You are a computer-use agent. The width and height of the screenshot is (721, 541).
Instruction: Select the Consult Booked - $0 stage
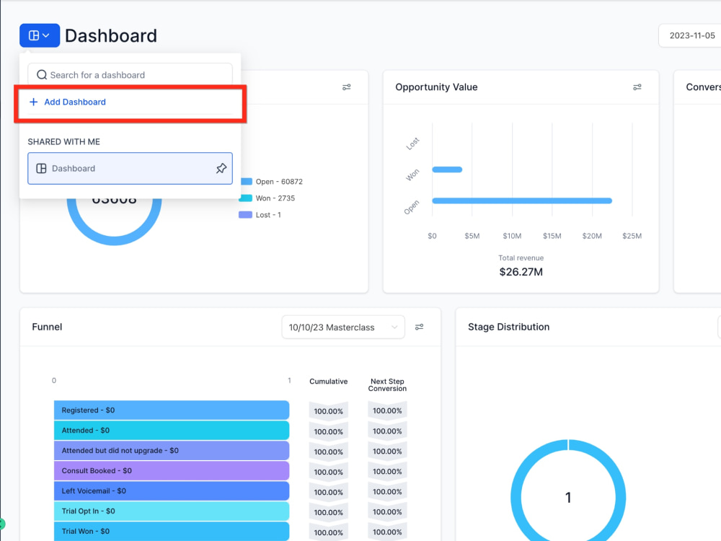(x=172, y=470)
